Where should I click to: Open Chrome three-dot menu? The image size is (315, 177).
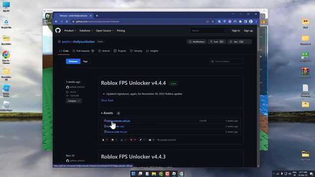(x=256, y=22)
